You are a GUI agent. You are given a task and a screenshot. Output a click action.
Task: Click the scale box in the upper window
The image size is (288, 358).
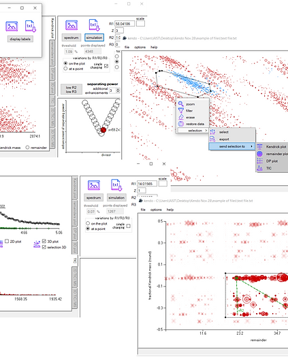(x=140, y=23)
